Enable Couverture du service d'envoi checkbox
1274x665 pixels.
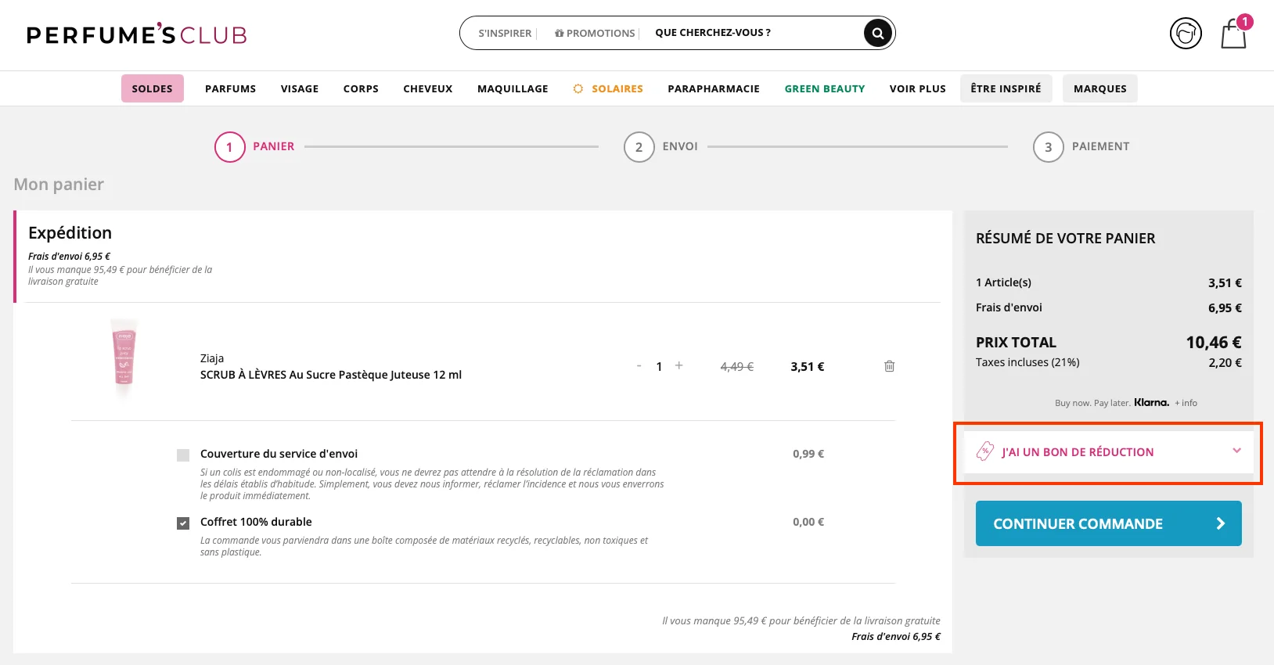pyautogui.click(x=183, y=455)
